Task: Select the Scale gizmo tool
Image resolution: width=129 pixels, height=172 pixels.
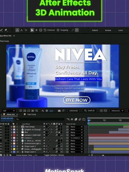Action: (41, 30)
